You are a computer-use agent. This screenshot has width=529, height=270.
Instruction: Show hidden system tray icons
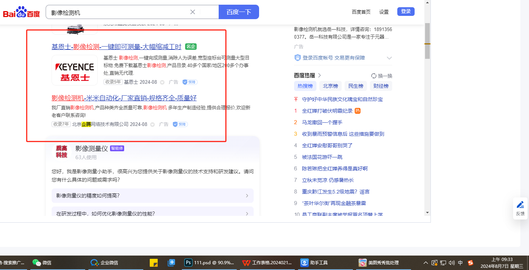(426, 263)
